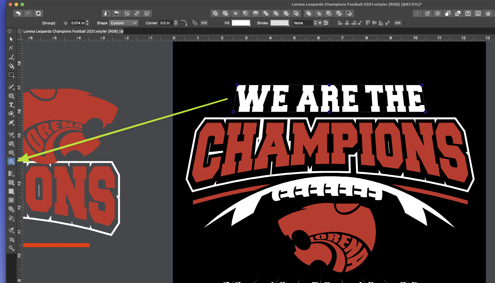The image size is (495, 283).
Task: Open more alignment options ellipsis
Action: pyautogui.click(x=398, y=23)
